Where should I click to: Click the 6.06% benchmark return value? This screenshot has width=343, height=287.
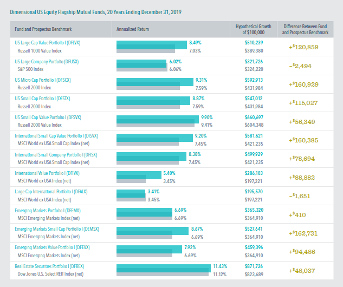coord(176,69)
